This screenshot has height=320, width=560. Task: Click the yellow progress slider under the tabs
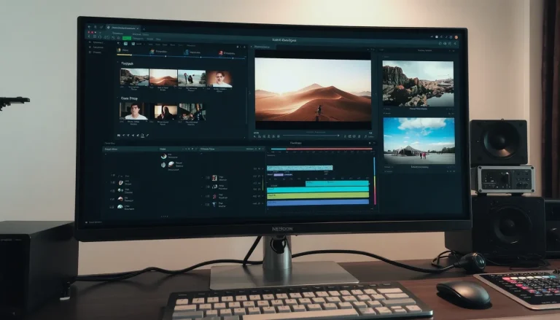[124, 55]
